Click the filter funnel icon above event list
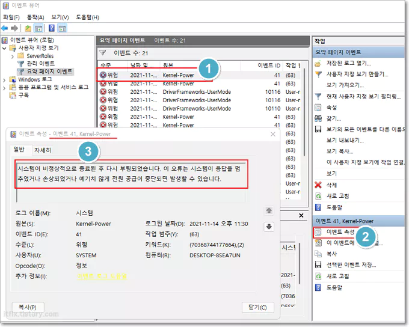Image resolution: width=409 pixels, height=327 pixels. pyautogui.click(x=102, y=53)
